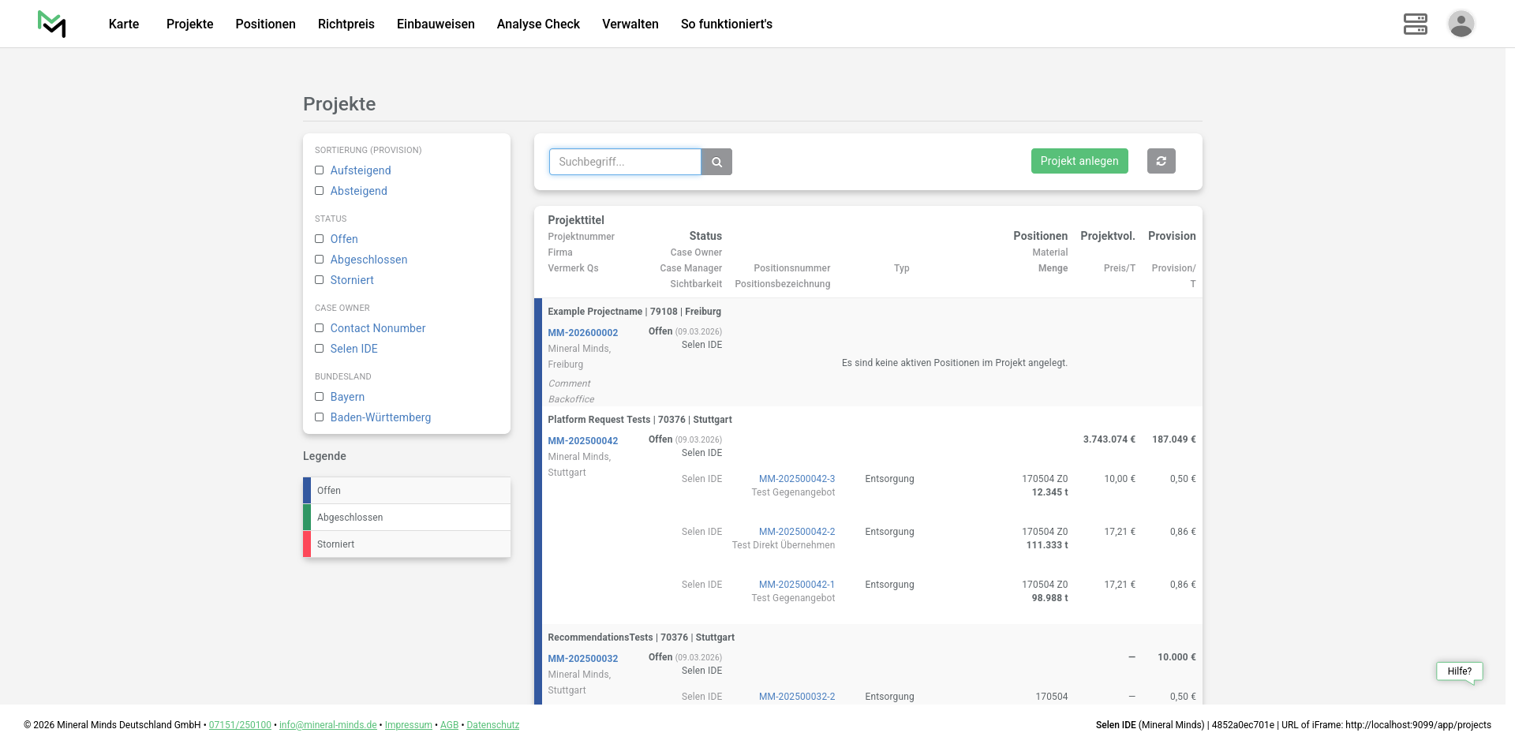Enable Aufsteigend sorting checkbox
1515x744 pixels.
point(320,170)
